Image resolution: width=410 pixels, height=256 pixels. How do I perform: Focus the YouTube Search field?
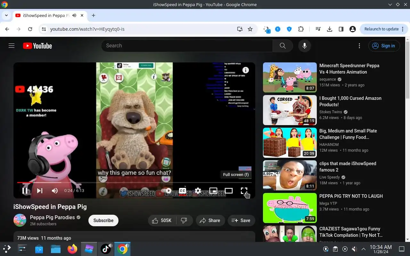pos(187,46)
